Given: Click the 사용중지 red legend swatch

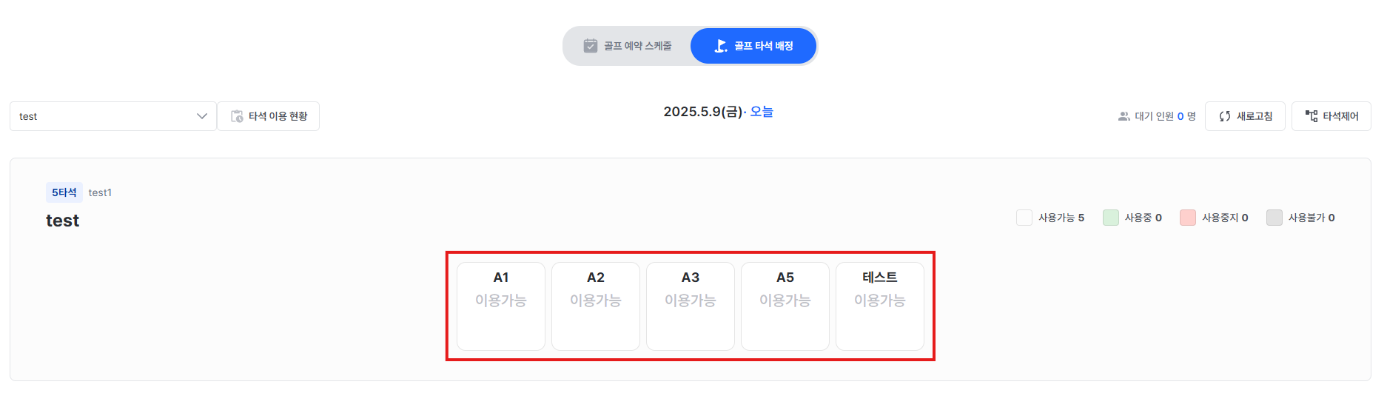Looking at the screenshot, I should pos(1188,218).
